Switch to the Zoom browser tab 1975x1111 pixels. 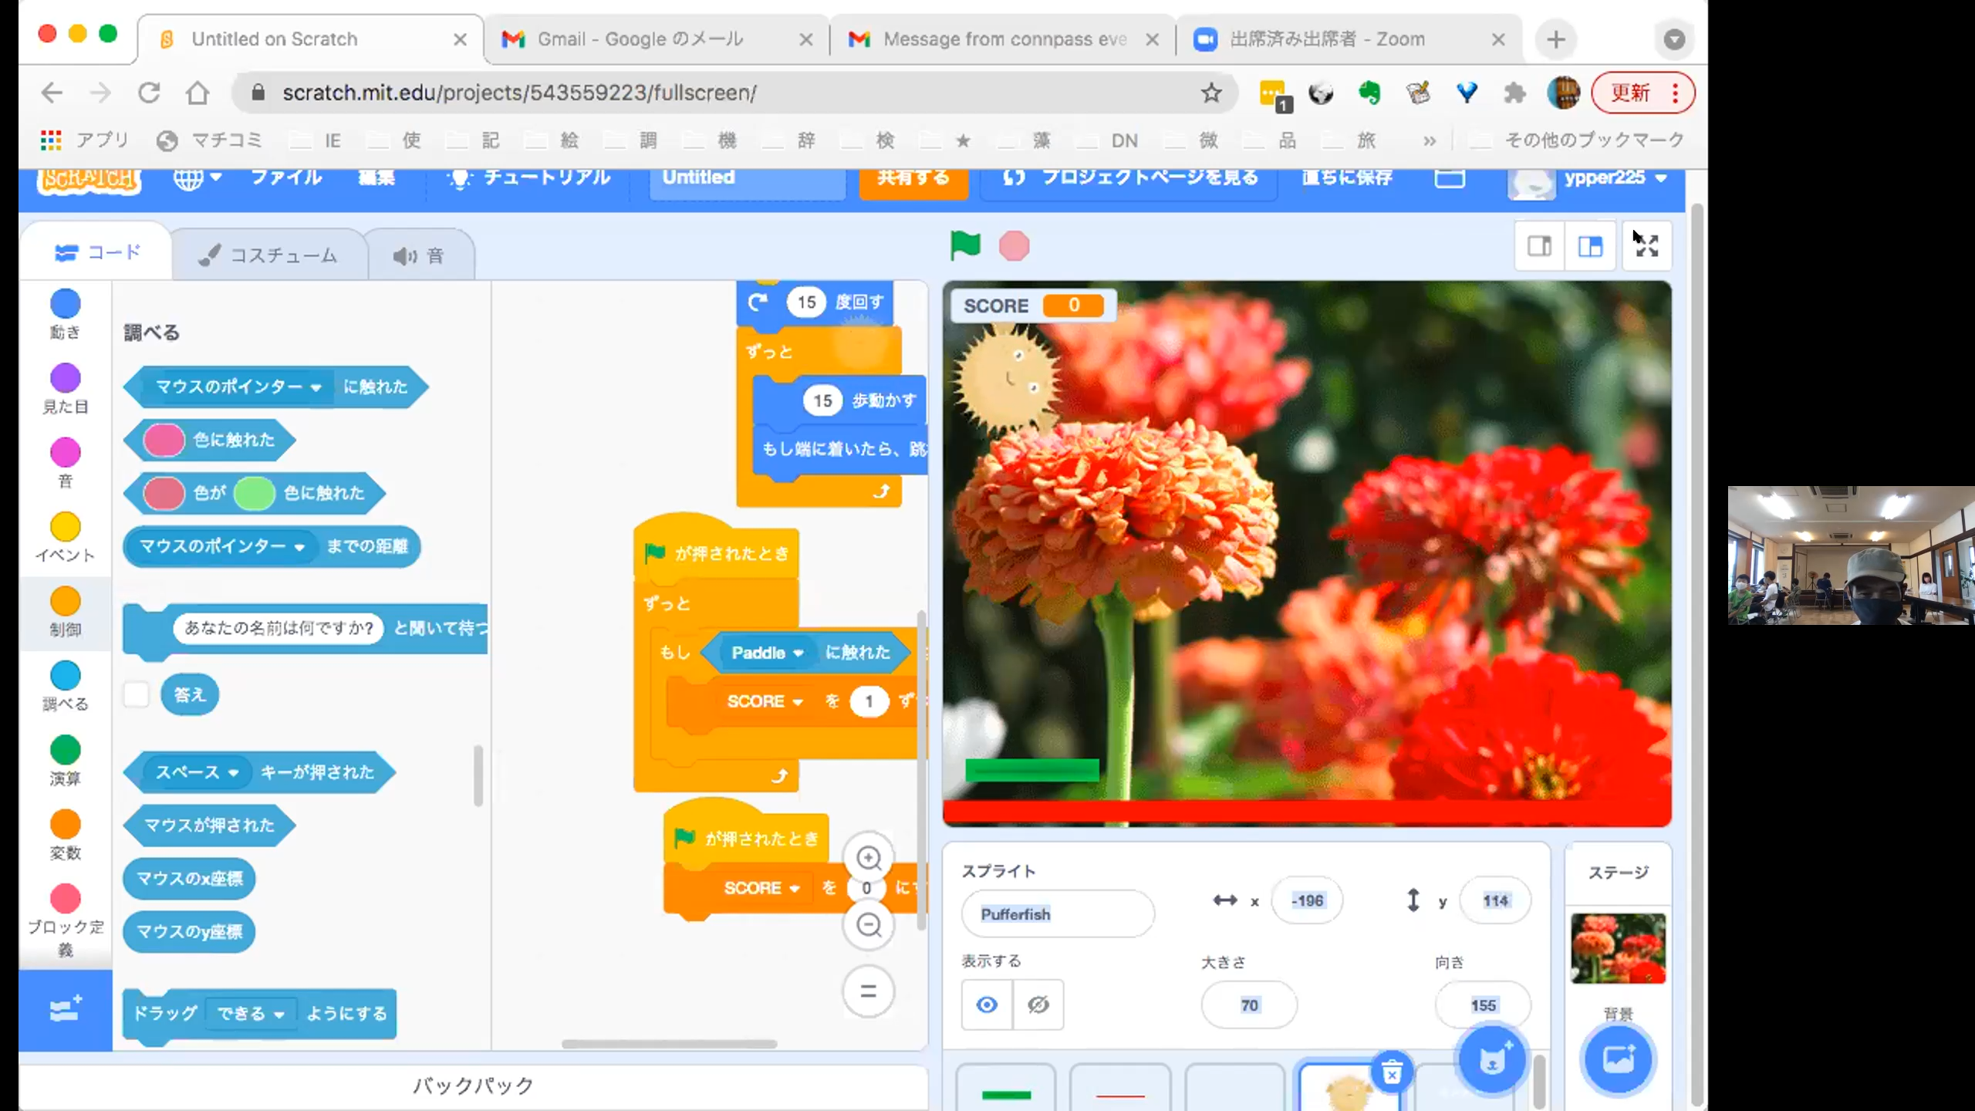tap(1349, 39)
